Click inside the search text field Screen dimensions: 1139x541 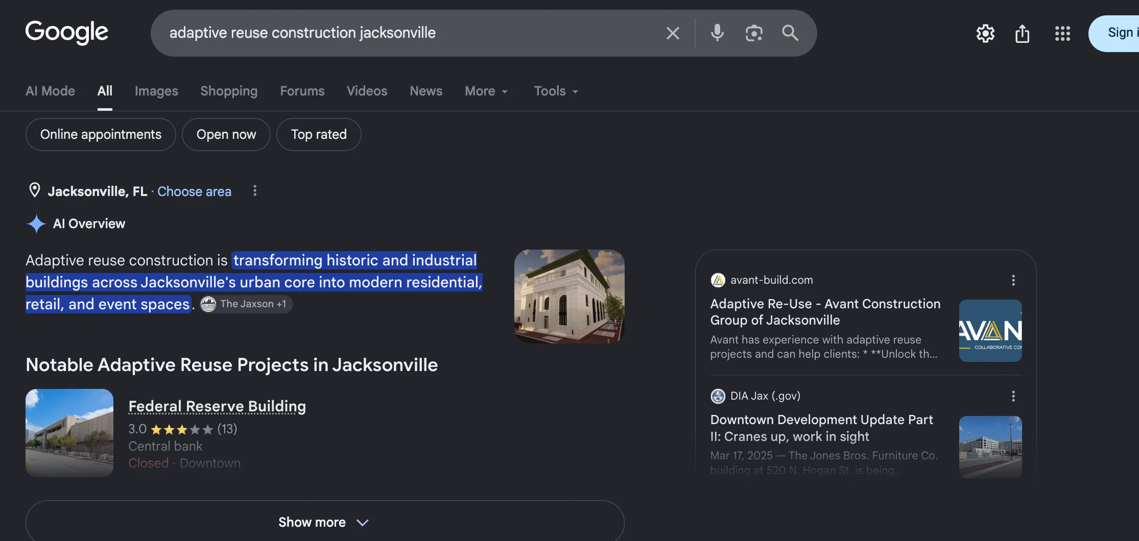point(409,33)
